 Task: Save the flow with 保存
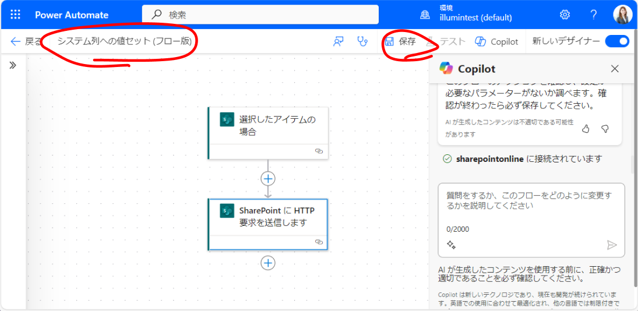click(x=400, y=41)
